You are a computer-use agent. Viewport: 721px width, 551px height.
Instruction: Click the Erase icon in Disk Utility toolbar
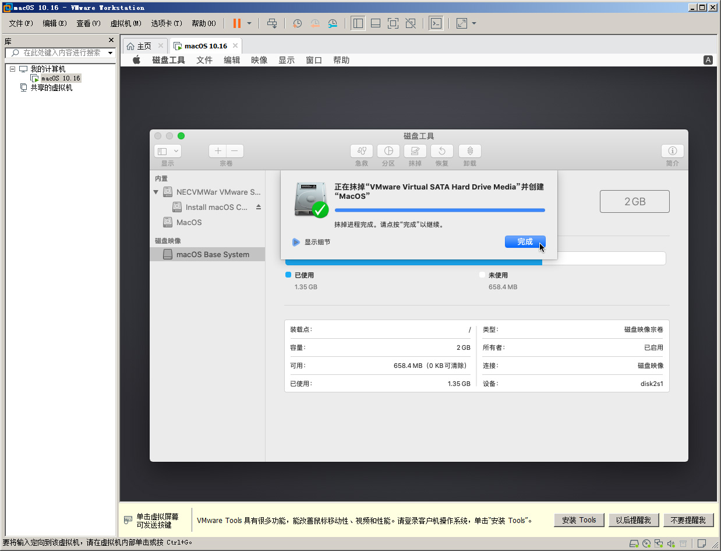click(415, 151)
